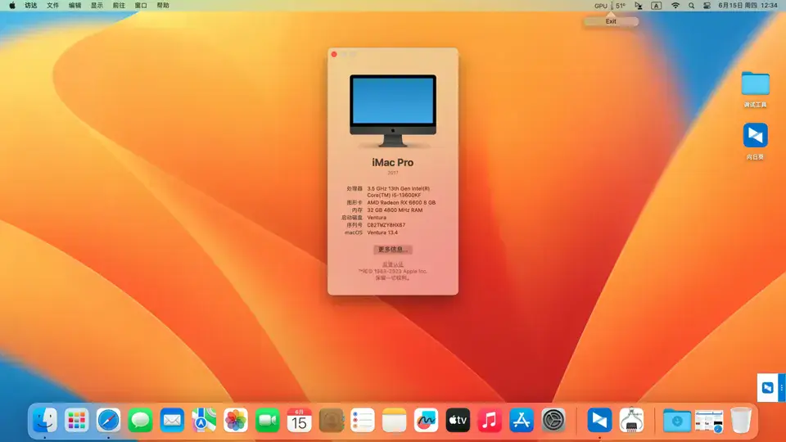Open System Settings gear in the Dock
The height and width of the screenshot is (442, 786).
coord(553,420)
